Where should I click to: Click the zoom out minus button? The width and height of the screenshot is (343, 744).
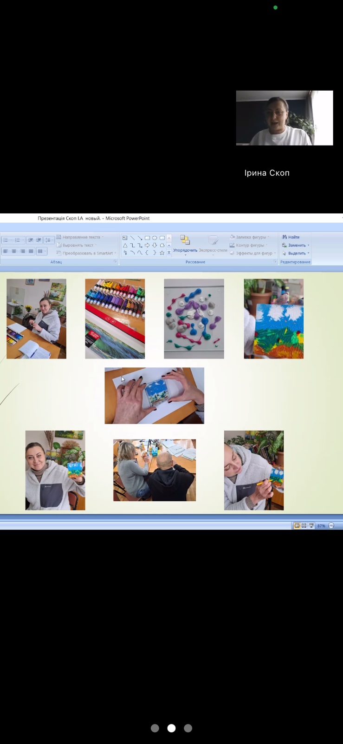click(x=331, y=525)
